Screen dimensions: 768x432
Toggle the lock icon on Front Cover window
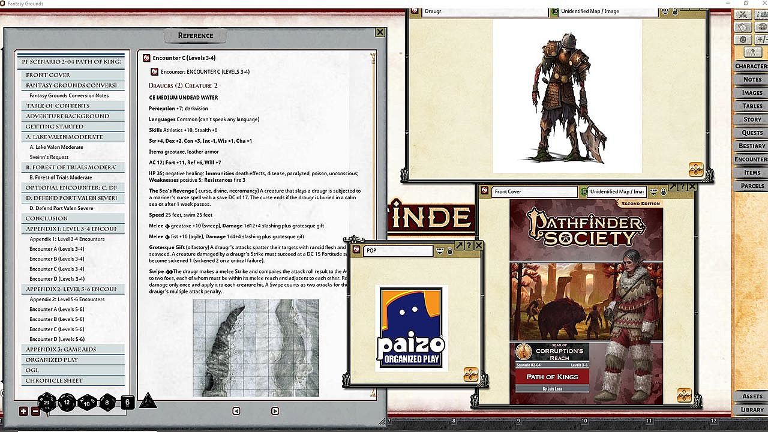[x=663, y=192]
